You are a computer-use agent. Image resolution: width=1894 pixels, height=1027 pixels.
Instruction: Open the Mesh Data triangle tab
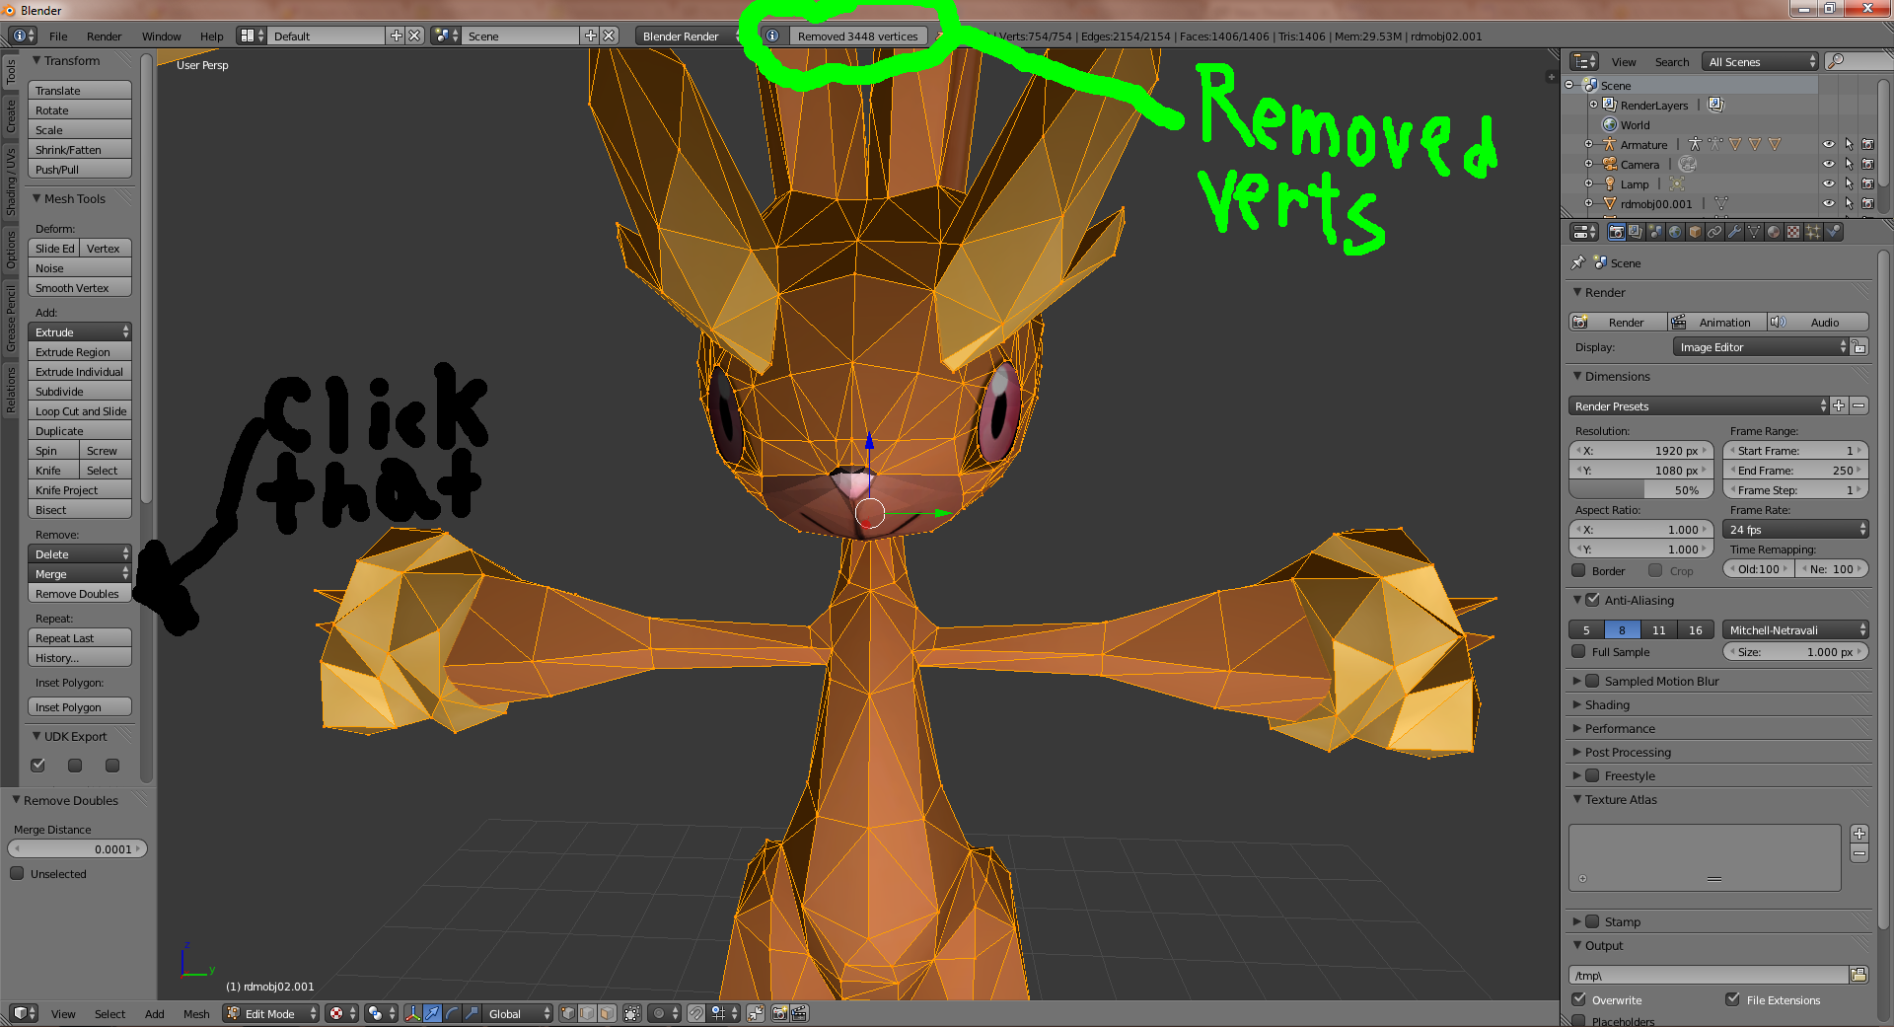pyautogui.click(x=1754, y=232)
